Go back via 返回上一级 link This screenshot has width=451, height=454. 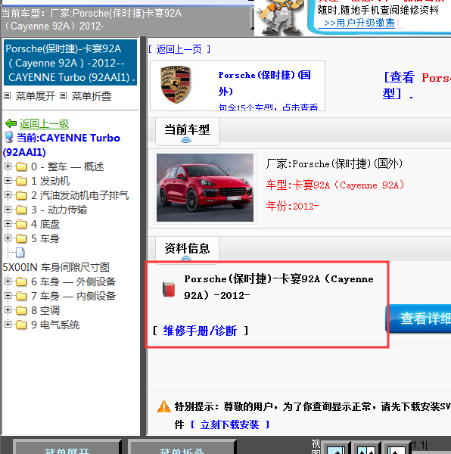click(44, 123)
